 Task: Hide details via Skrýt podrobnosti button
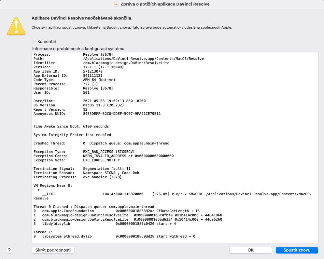pos(53,250)
